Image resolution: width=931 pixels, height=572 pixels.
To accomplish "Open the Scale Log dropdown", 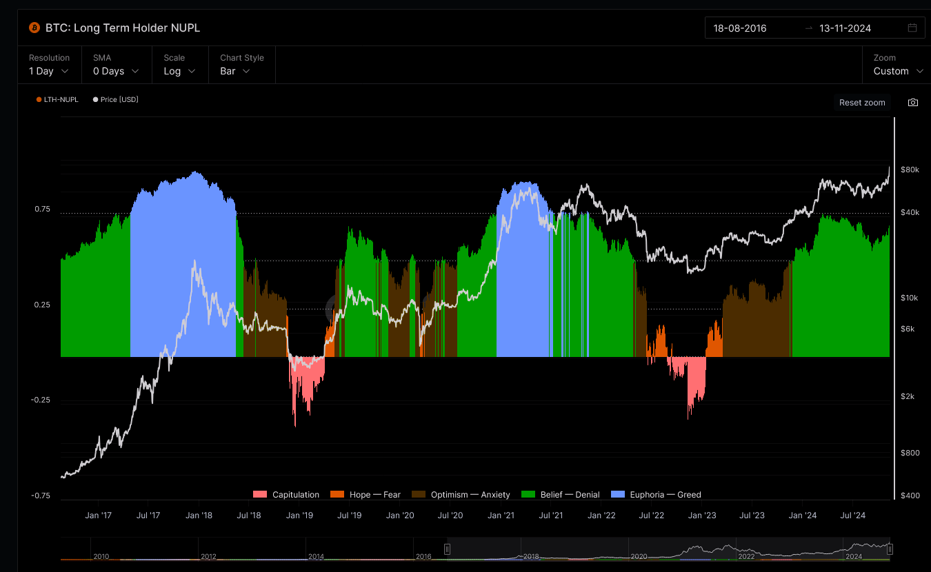I will 179,71.
